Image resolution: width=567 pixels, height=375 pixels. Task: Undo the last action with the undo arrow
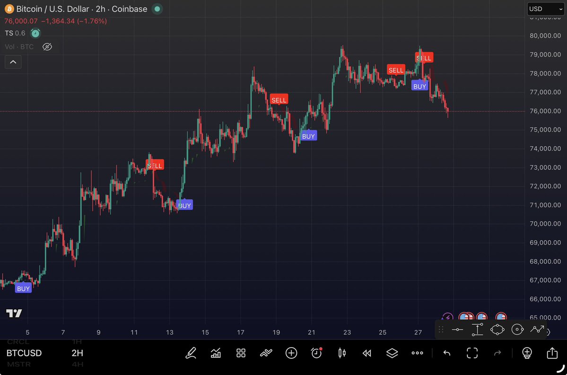447,353
